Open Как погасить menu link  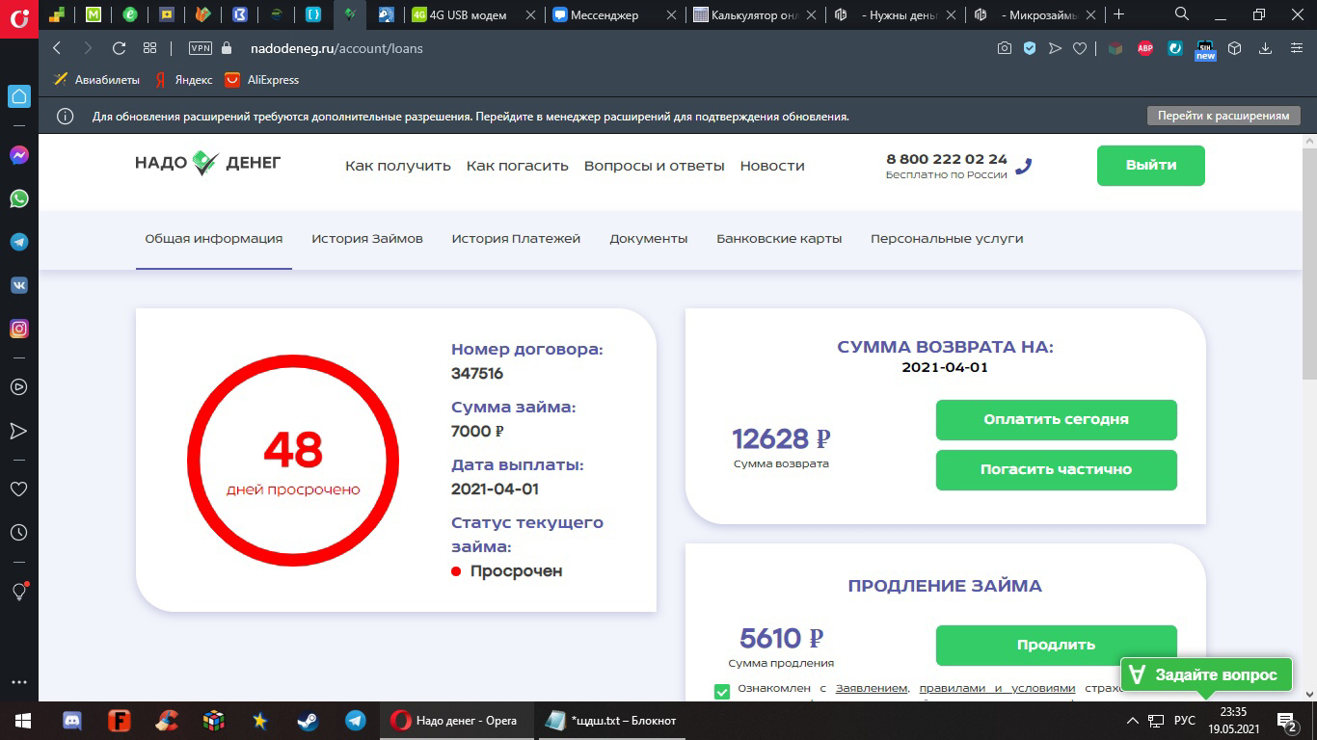[518, 166]
